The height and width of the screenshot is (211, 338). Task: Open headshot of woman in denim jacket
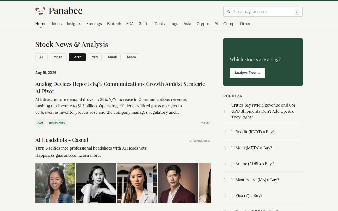click(x=55, y=183)
